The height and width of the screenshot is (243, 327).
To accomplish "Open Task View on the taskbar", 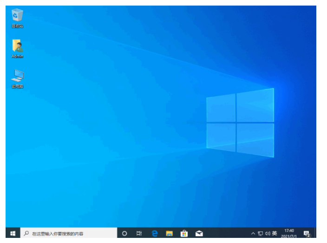I will (x=139, y=233).
